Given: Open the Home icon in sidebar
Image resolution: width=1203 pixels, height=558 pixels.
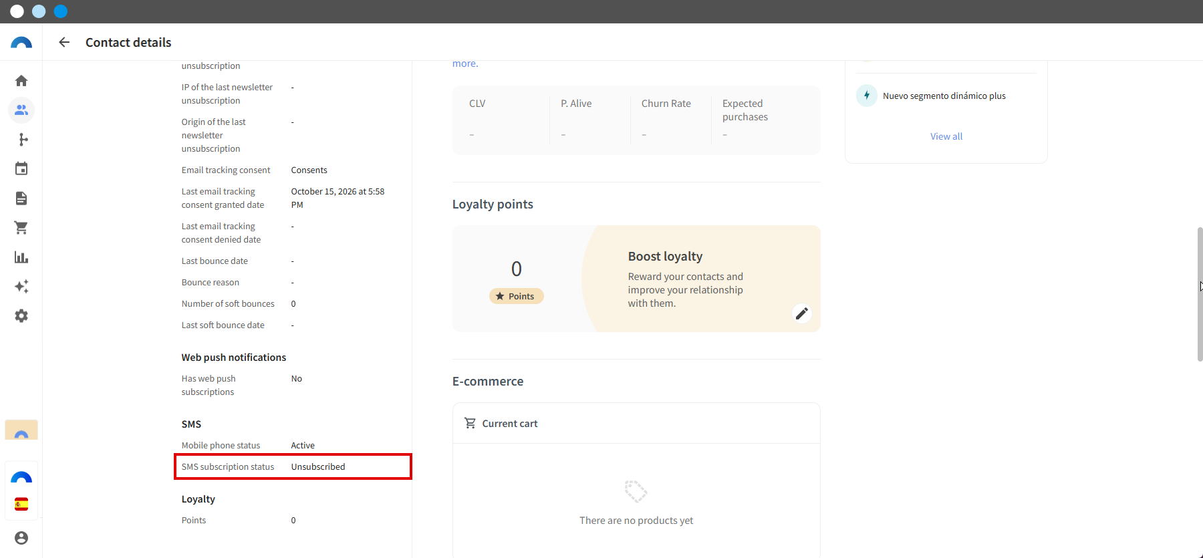Looking at the screenshot, I should [21, 81].
